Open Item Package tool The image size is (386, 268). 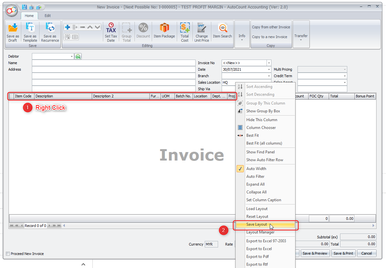pyautogui.click(x=164, y=30)
